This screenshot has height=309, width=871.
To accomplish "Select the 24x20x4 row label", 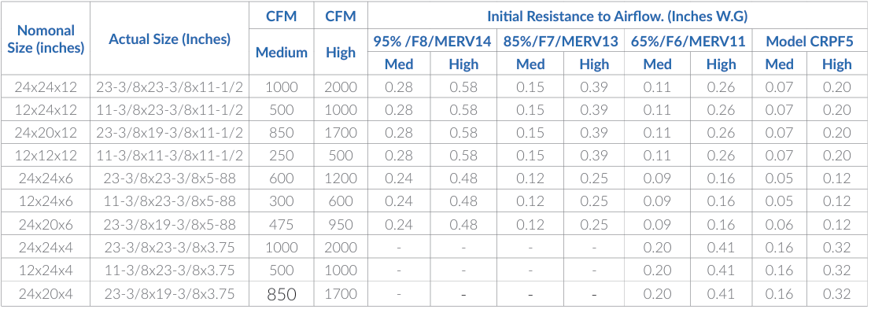I will [x=46, y=293].
